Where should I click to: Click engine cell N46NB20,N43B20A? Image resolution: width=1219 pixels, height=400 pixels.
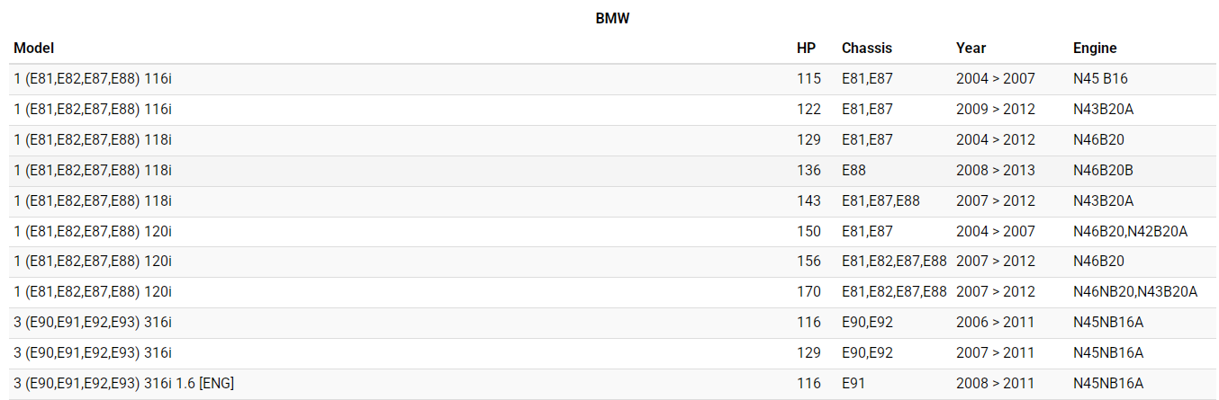1134,292
